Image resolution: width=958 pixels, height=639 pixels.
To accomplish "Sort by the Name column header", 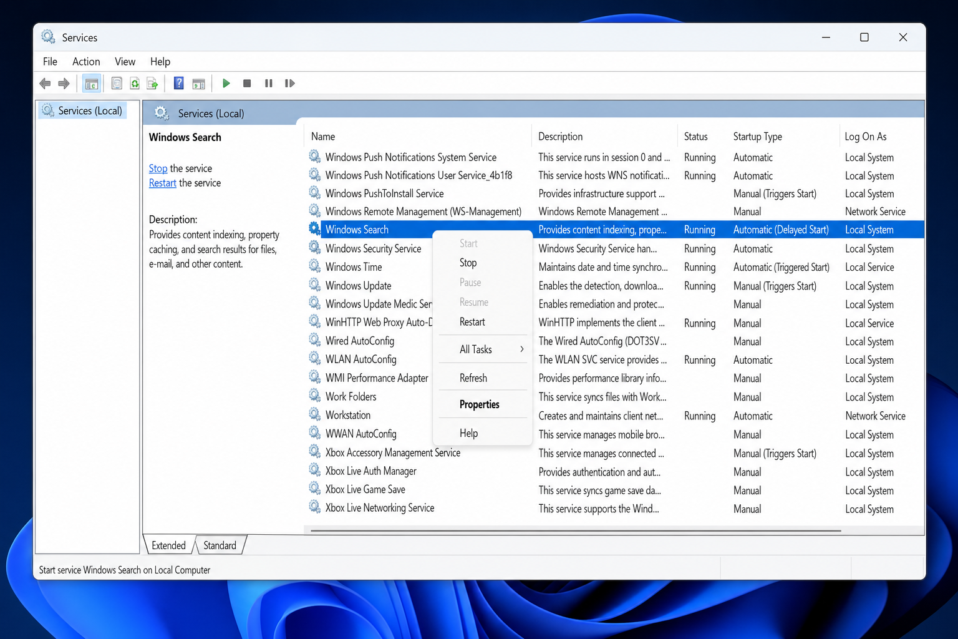I will [x=418, y=136].
